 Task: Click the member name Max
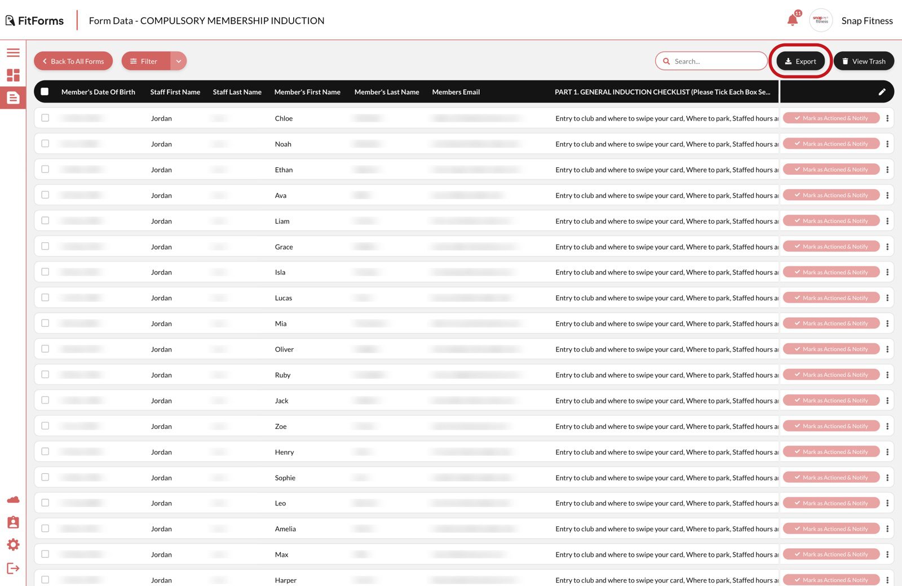(281, 555)
